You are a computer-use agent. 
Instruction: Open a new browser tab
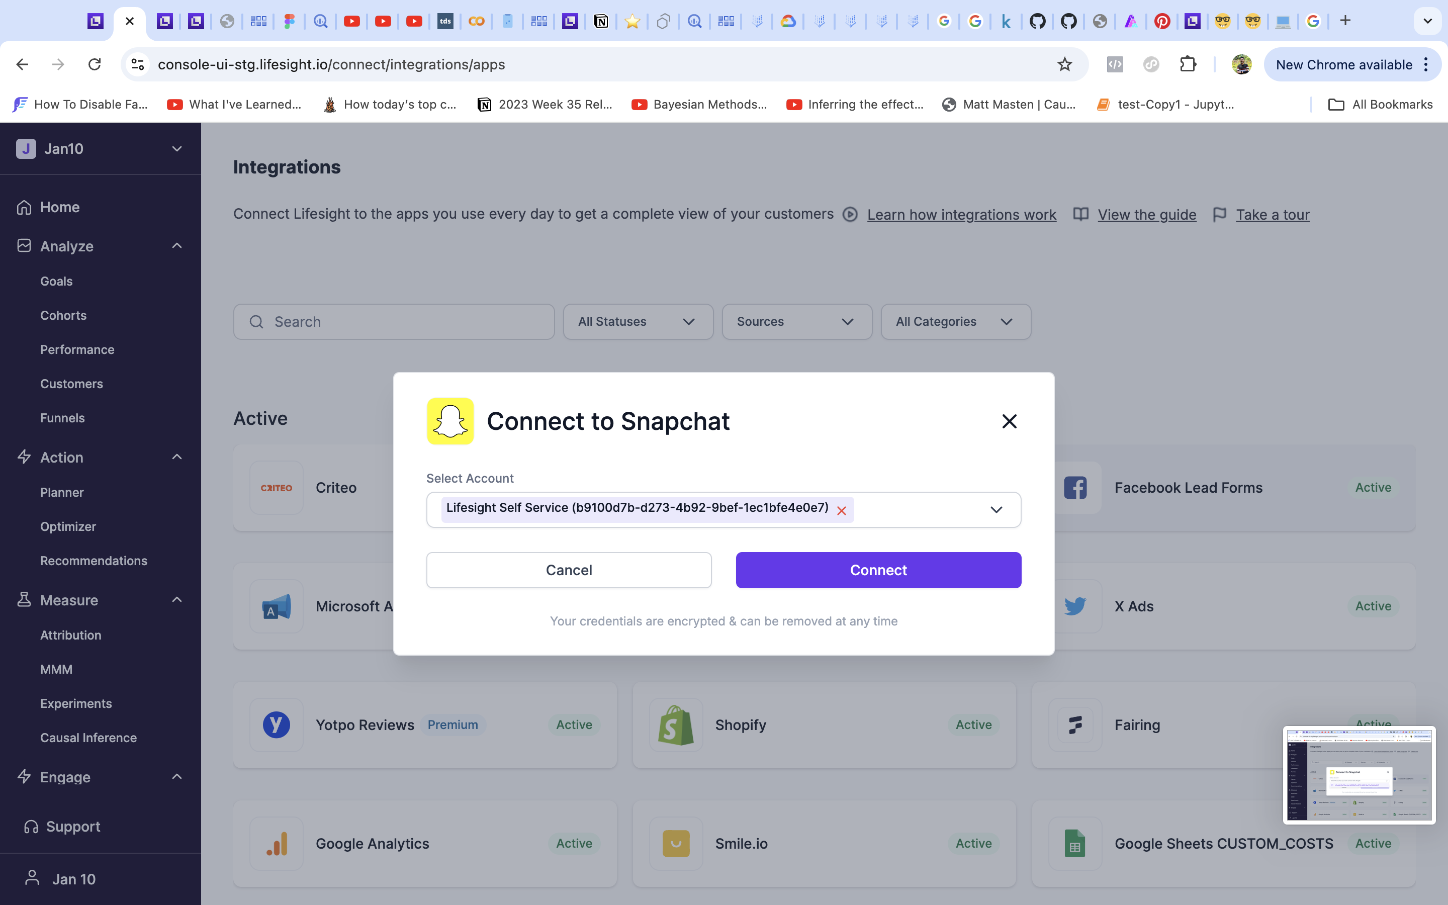click(1345, 21)
